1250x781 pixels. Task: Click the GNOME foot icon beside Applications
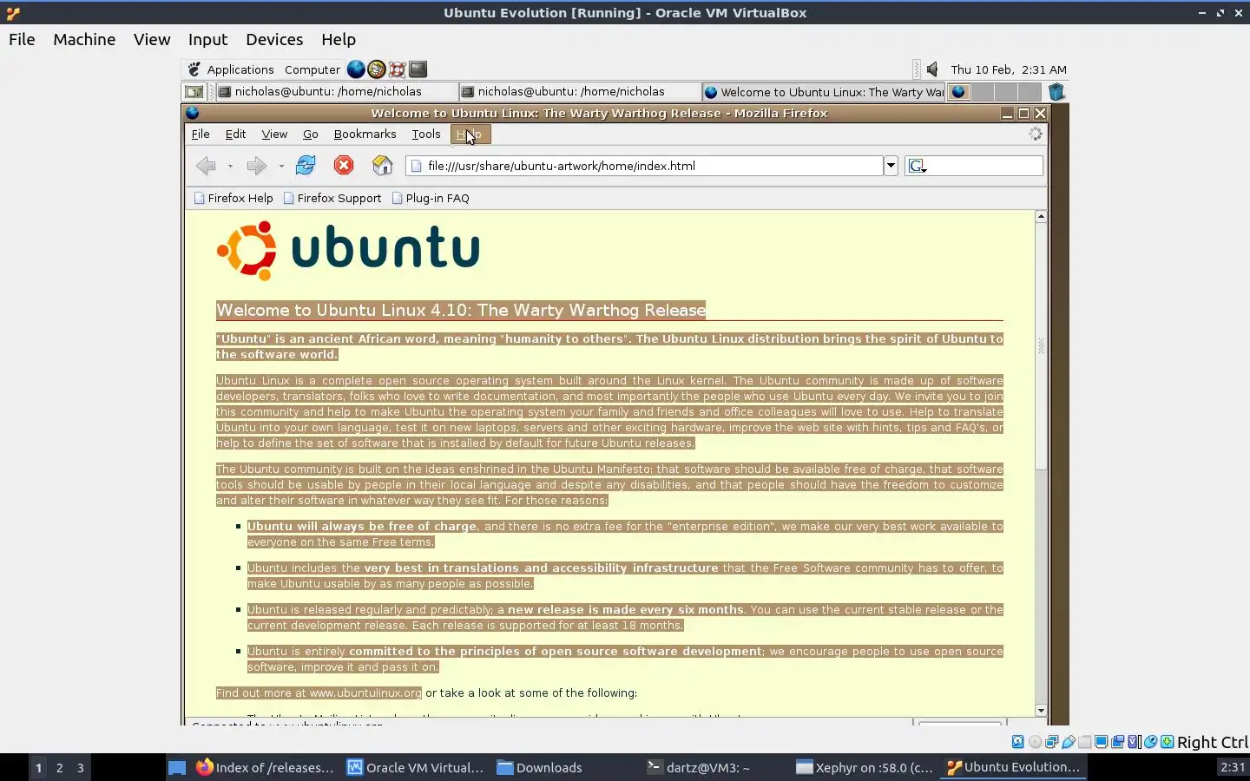pyautogui.click(x=194, y=69)
